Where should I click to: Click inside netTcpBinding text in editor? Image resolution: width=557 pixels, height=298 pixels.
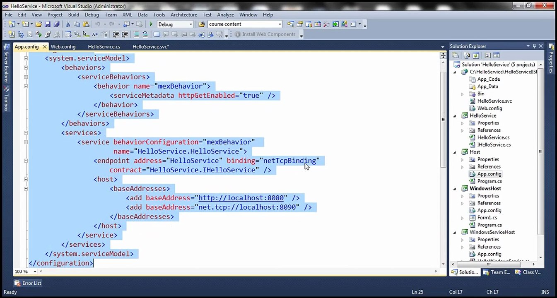pyautogui.click(x=289, y=161)
